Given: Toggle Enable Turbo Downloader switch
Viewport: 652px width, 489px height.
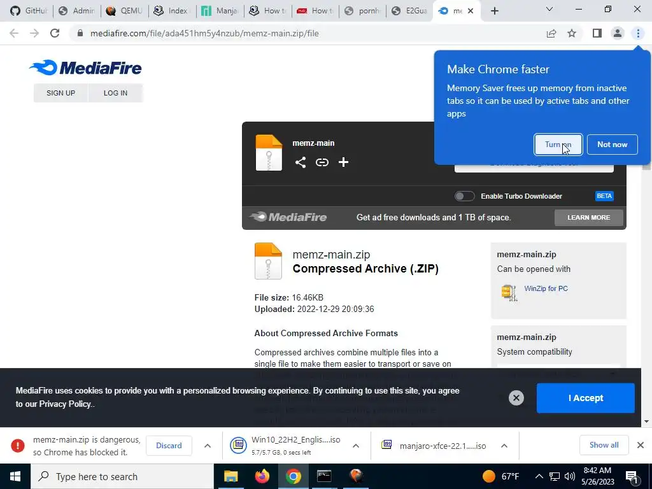Looking at the screenshot, I should point(464,196).
